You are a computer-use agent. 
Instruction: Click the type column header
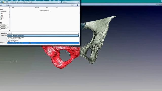pyautogui.click(x=47, y=8)
